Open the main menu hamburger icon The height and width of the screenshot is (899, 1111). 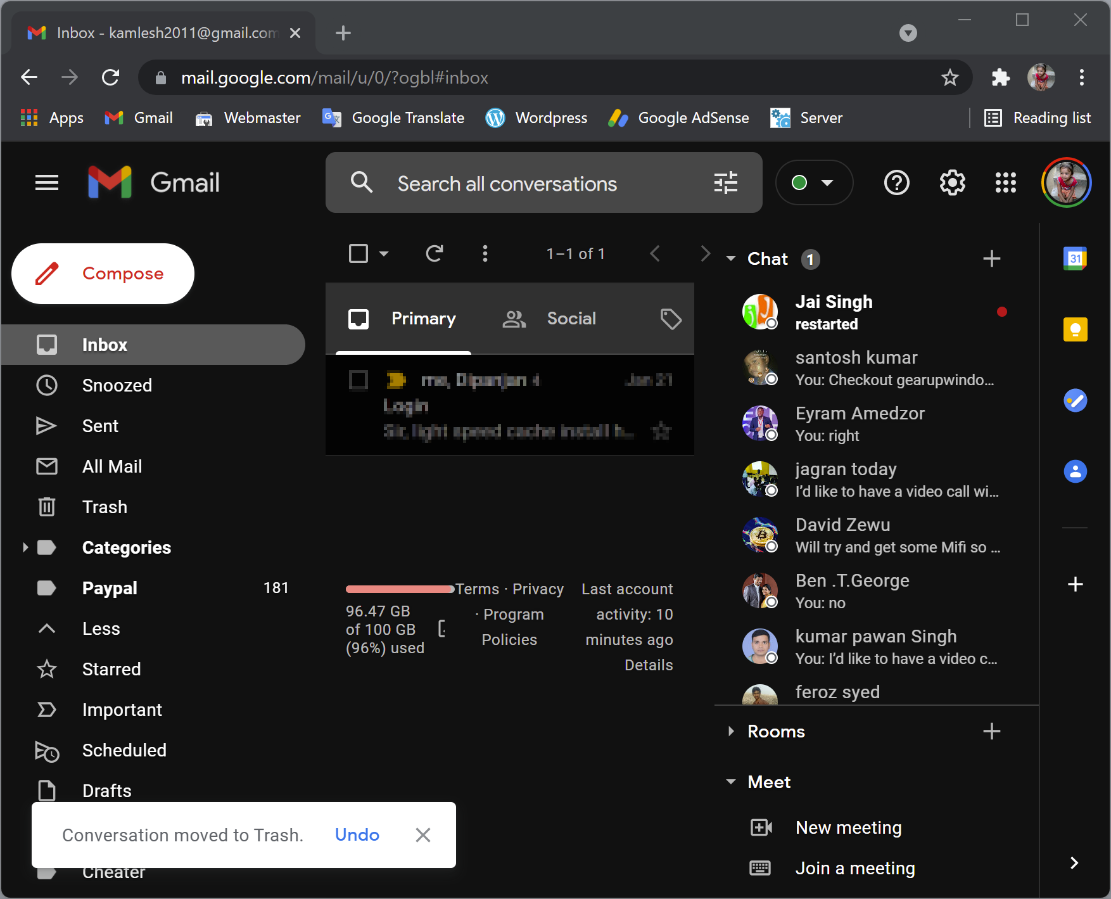click(47, 183)
